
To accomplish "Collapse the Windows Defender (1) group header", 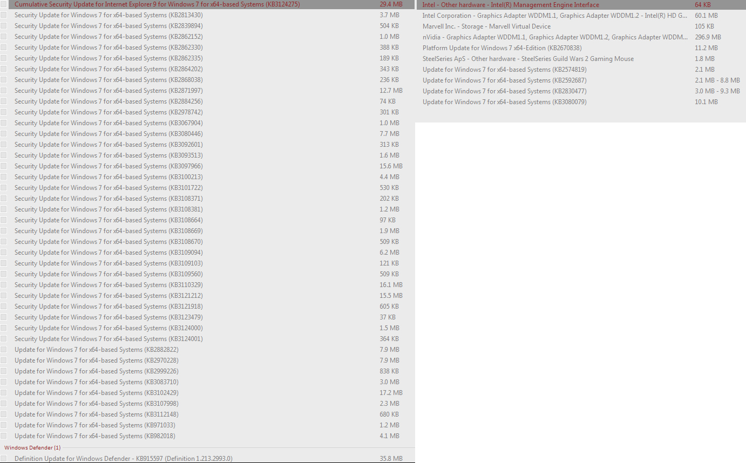I will pos(32,448).
